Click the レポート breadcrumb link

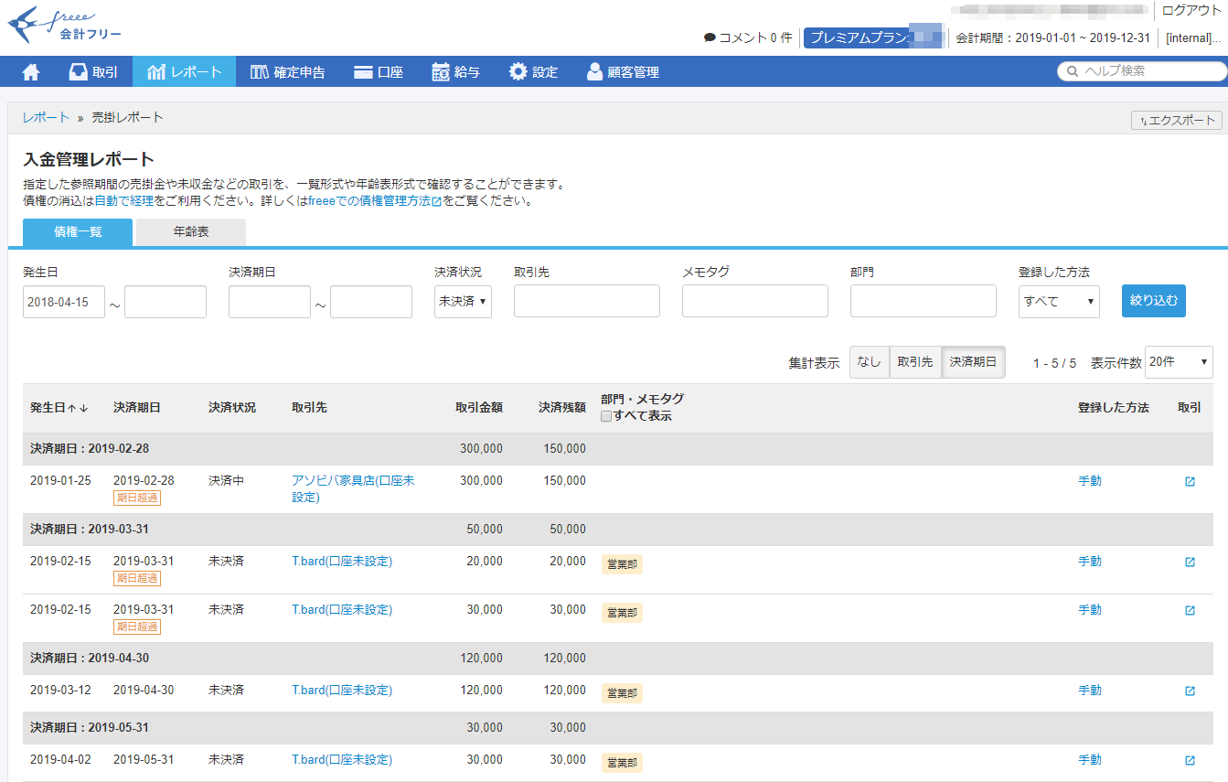(x=47, y=117)
